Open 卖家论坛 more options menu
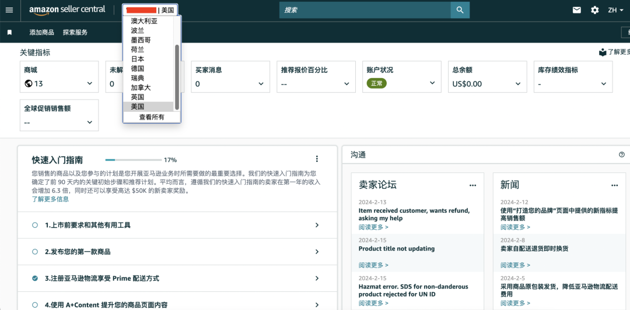The height and width of the screenshot is (310, 630). pos(473,185)
